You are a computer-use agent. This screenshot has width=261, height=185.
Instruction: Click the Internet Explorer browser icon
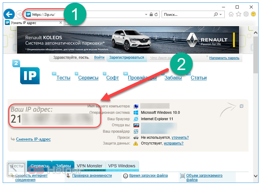coord(136,119)
